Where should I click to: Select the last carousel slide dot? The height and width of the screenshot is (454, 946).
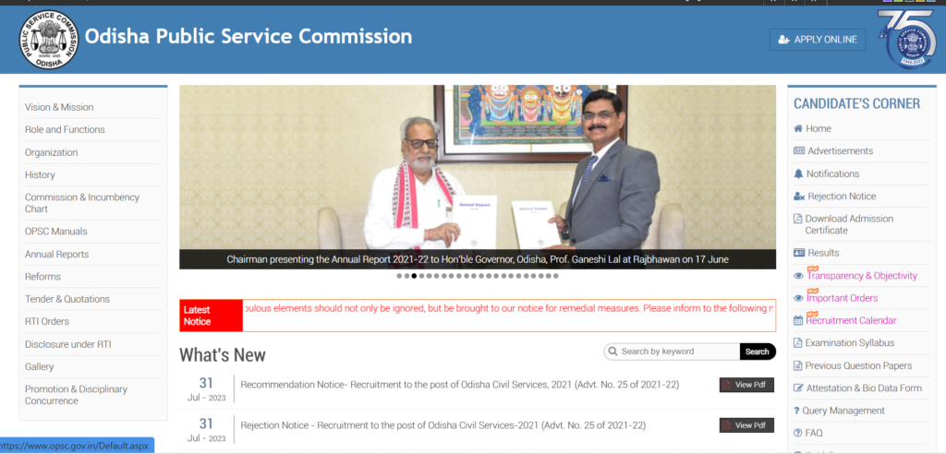(x=555, y=276)
